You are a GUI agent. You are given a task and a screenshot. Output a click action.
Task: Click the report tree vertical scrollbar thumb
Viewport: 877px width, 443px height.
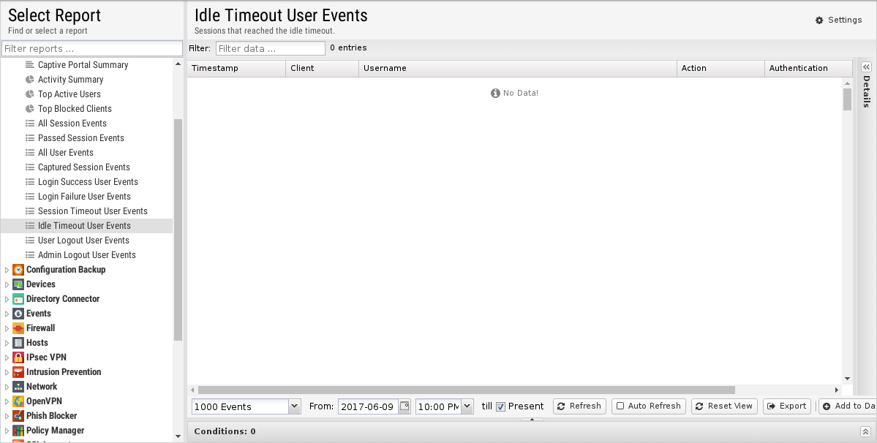coord(178,230)
